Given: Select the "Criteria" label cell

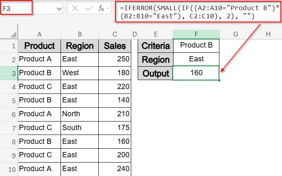Looking at the screenshot, I should coord(156,46).
